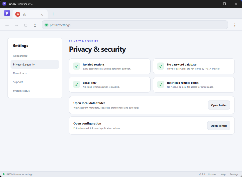Click the pasta://settings address field
The height and width of the screenshot is (177, 242).
click(135, 25)
